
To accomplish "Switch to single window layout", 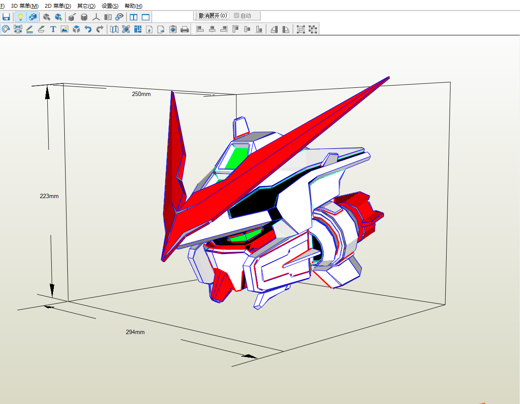I will pos(146,17).
